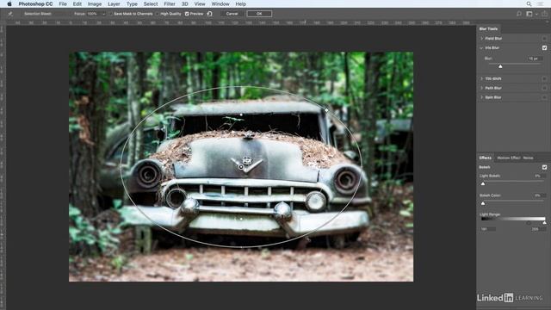Screen dimensions: 551x310
Task: Click the Light Range dark slider handle
Action: pos(529,223)
